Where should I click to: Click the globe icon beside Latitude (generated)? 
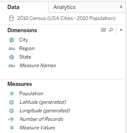pyautogui.click(x=11, y=102)
